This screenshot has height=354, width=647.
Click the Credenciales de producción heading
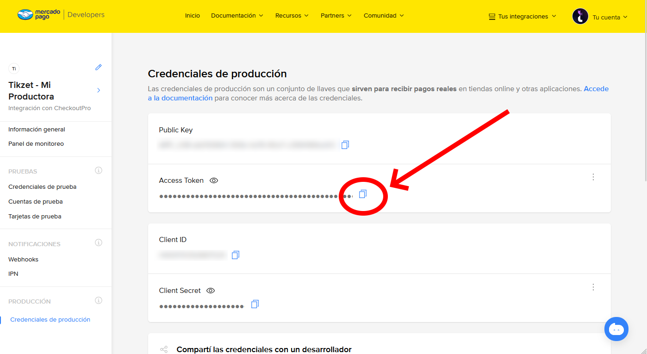217,74
